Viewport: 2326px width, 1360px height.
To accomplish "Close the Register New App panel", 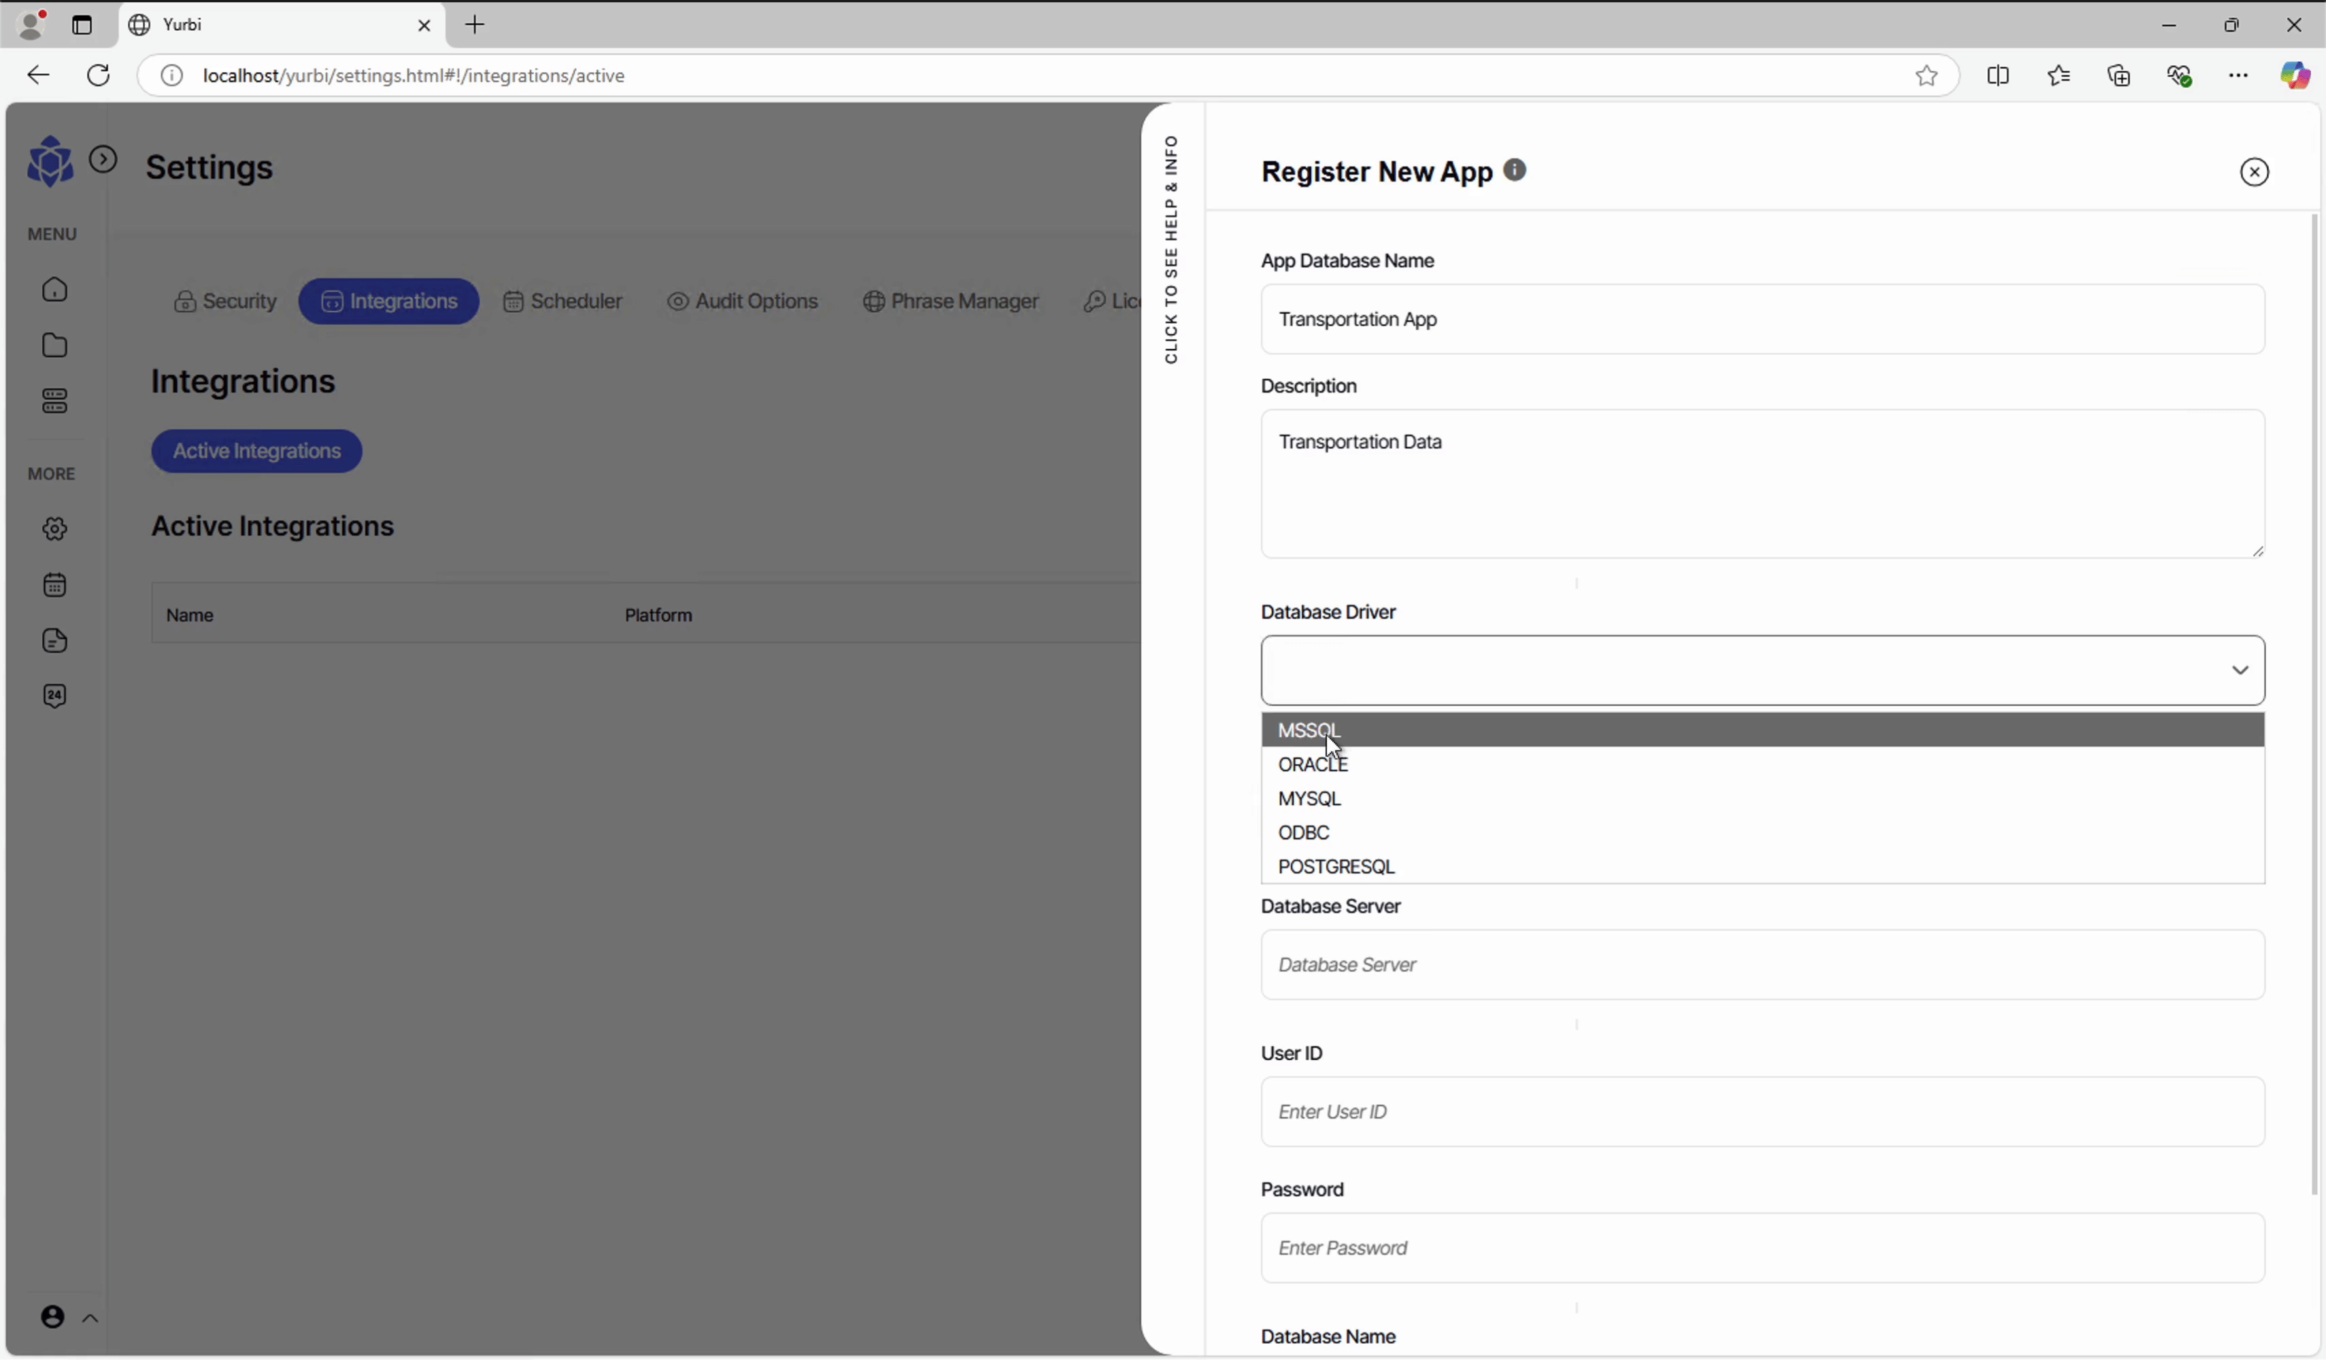I will pyautogui.click(x=2254, y=171).
